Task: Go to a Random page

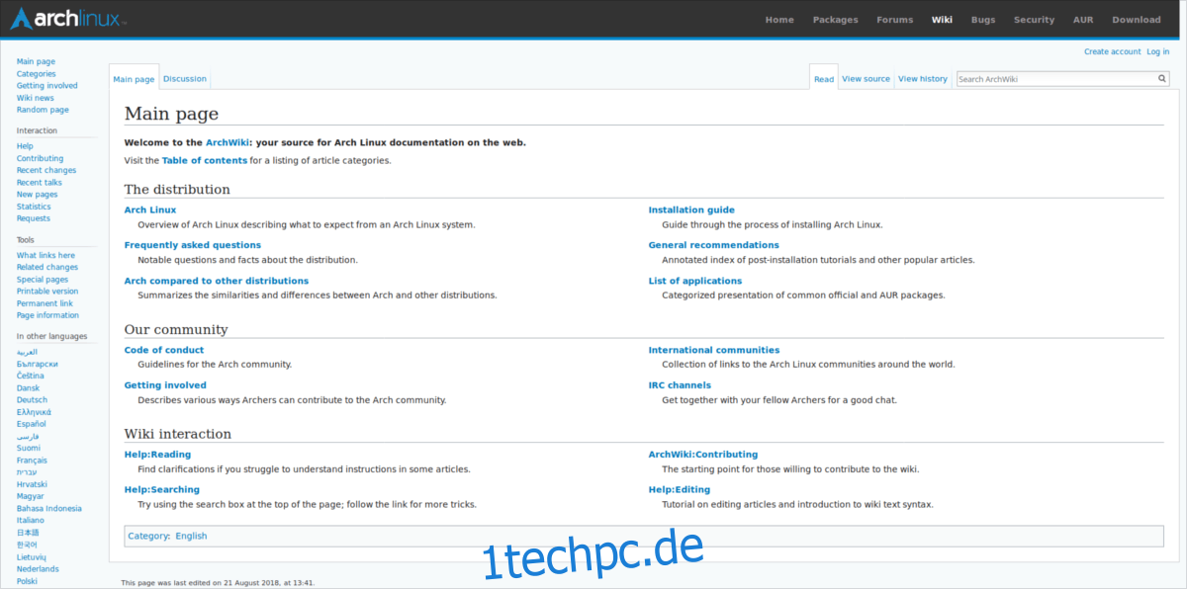Action: pyautogui.click(x=43, y=110)
